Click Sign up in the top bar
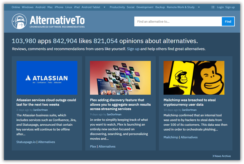 (x=230, y=7)
